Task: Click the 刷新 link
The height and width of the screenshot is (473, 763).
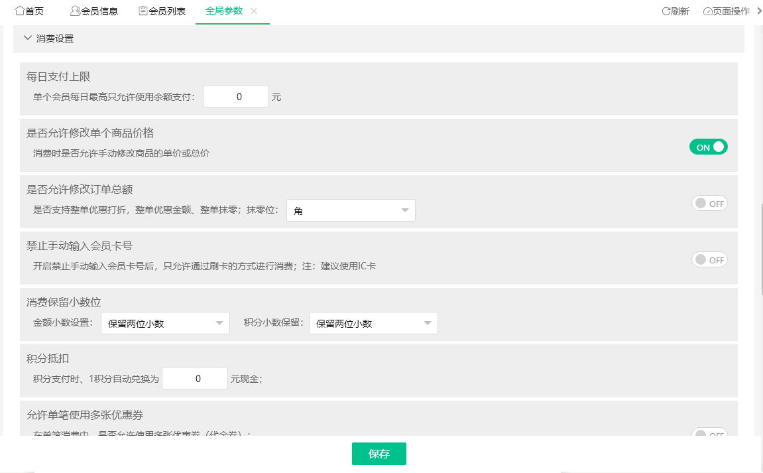Action: pyautogui.click(x=679, y=10)
